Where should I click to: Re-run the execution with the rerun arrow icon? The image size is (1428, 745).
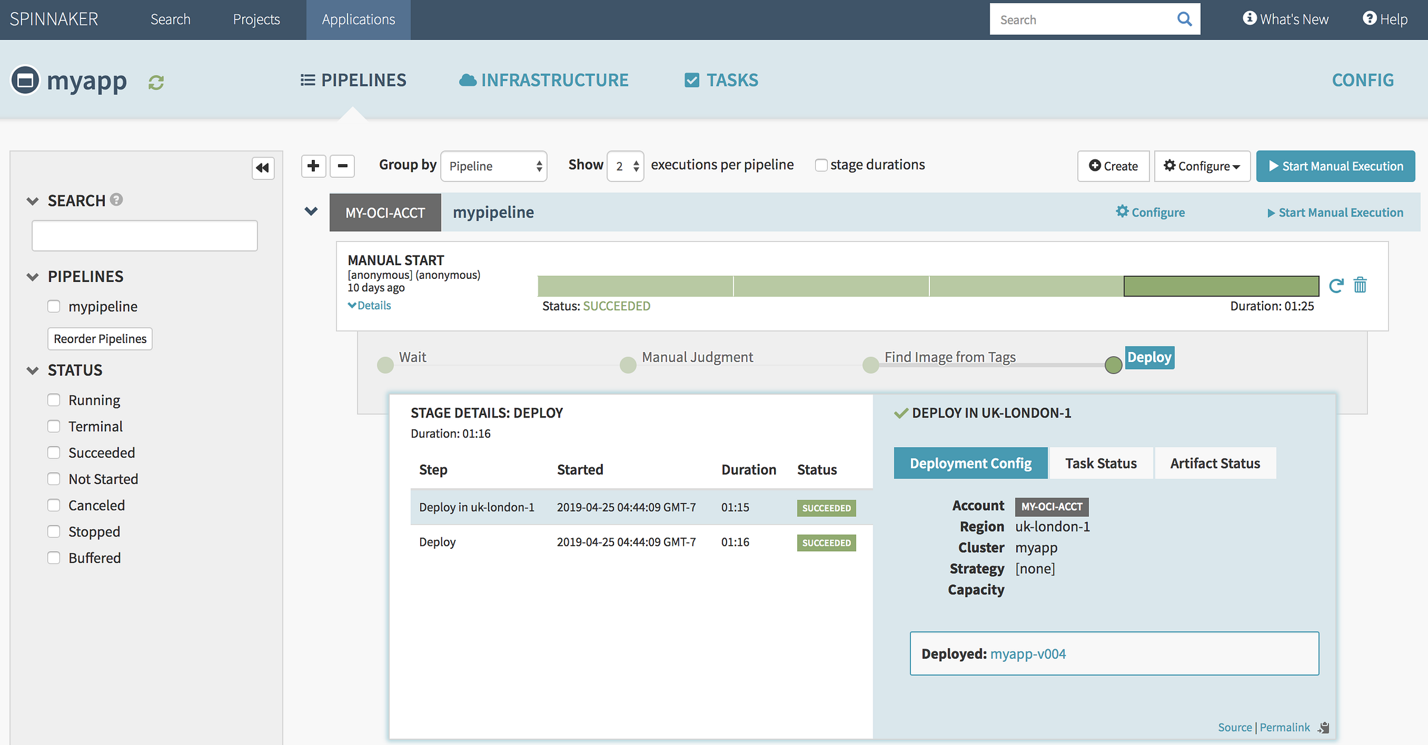pos(1336,286)
